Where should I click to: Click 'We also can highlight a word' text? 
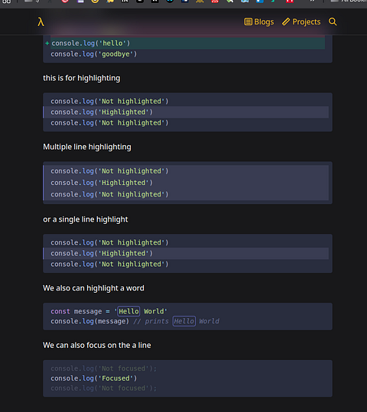pyautogui.click(x=93, y=288)
